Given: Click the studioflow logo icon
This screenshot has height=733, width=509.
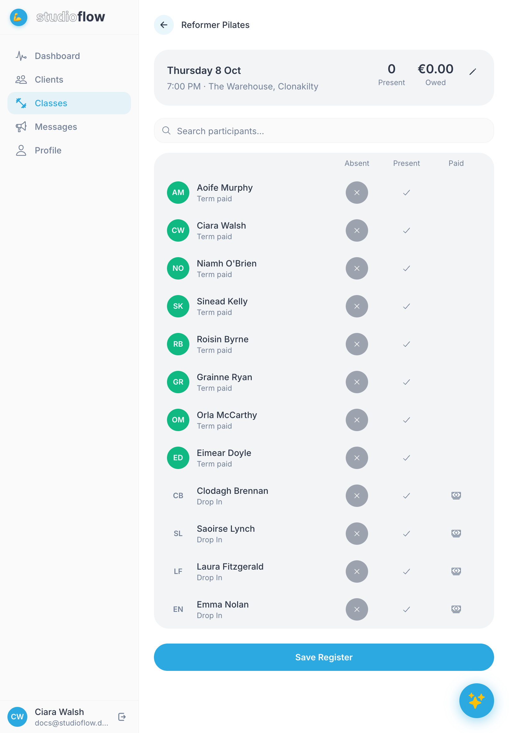Looking at the screenshot, I should tap(19, 17).
